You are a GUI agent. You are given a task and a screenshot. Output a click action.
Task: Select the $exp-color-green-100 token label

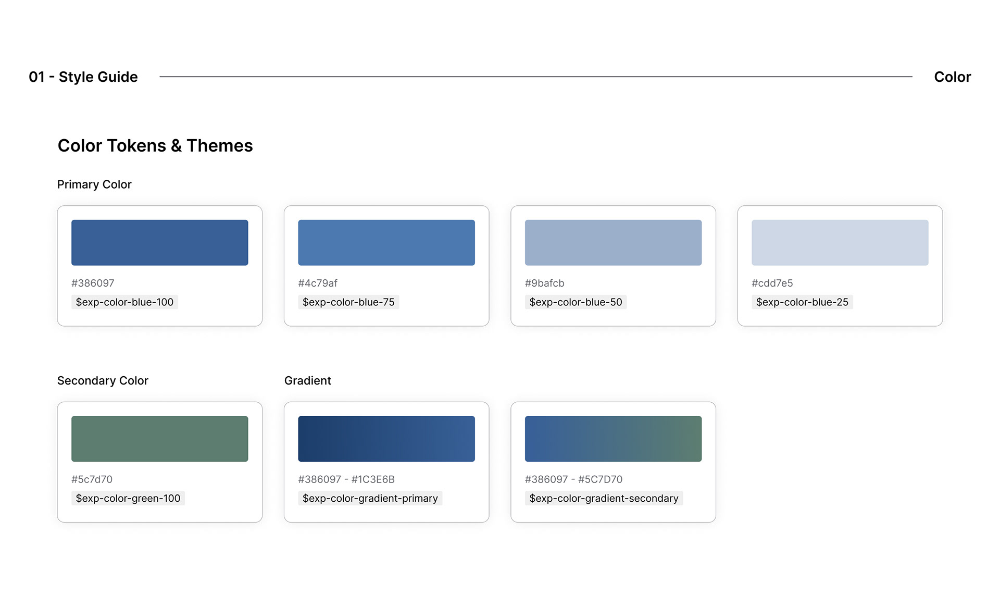click(x=128, y=498)
